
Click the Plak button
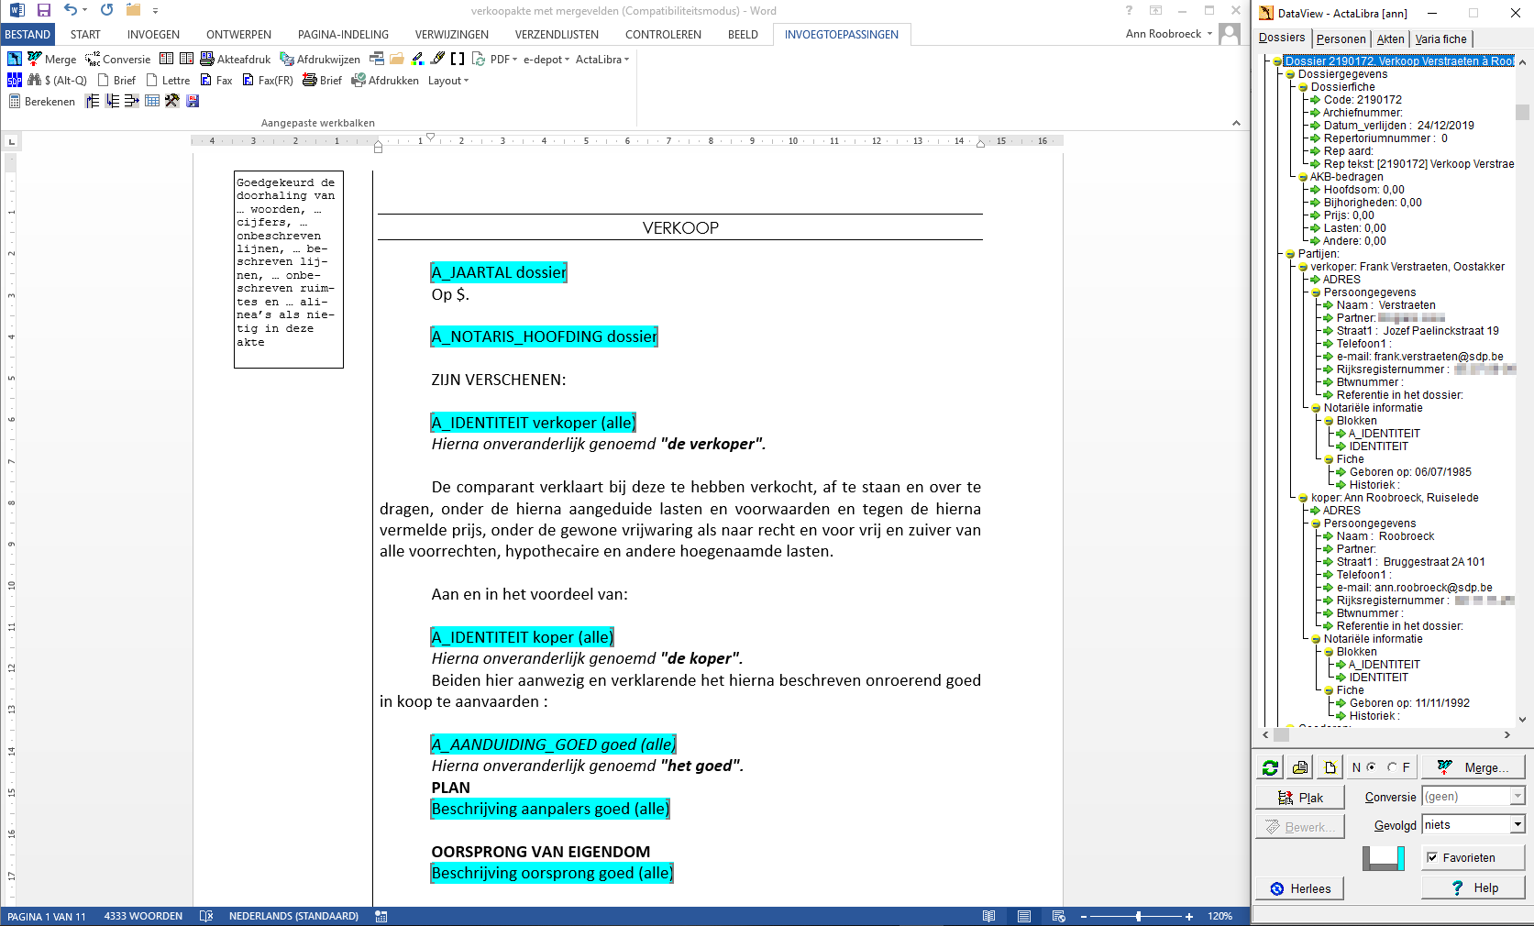pos(1300,798)
